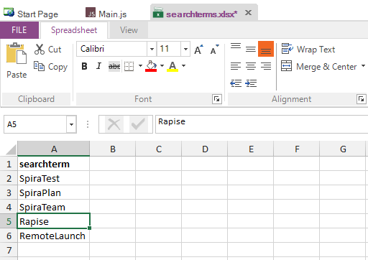Select column D header
This screenshot has height=260, width=368.
(x=205, y=149)
